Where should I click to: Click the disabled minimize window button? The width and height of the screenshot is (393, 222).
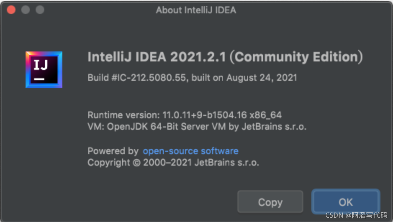coord(26,10)
